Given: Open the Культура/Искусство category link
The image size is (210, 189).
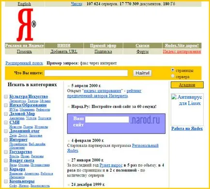Looking at the screenshot, I should coord(29,97).
